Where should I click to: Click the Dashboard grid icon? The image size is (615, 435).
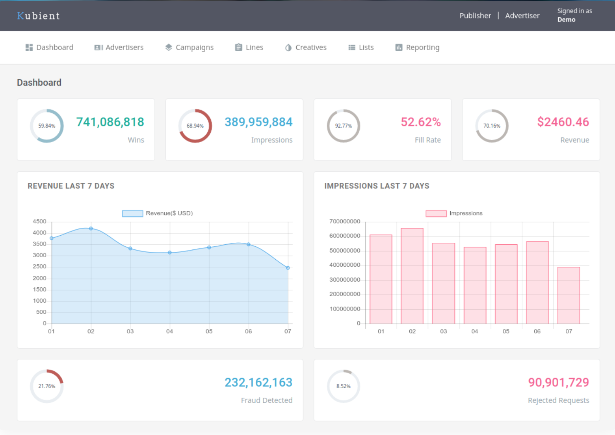click(x=29, y=48)
